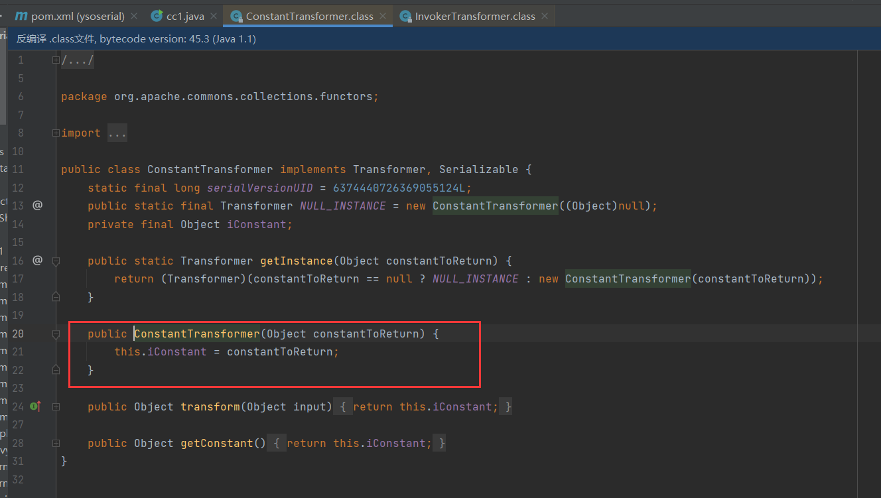Click iConstant in the line 14 field declaration

tap(256, 224)
